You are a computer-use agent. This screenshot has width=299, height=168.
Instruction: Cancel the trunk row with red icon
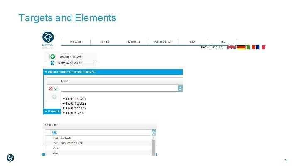coord(51,89)
